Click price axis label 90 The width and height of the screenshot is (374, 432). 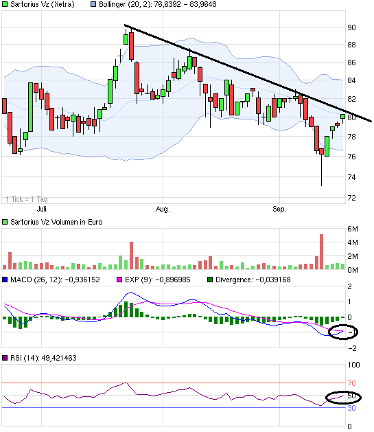[351, 27]
